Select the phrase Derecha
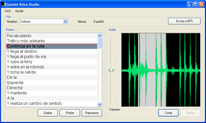Viewport: 206px width, 123px height. coord(52,88)
